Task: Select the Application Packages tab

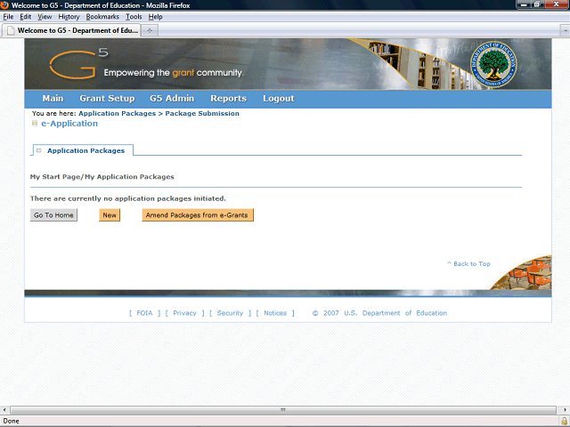Action: (83, 150)
